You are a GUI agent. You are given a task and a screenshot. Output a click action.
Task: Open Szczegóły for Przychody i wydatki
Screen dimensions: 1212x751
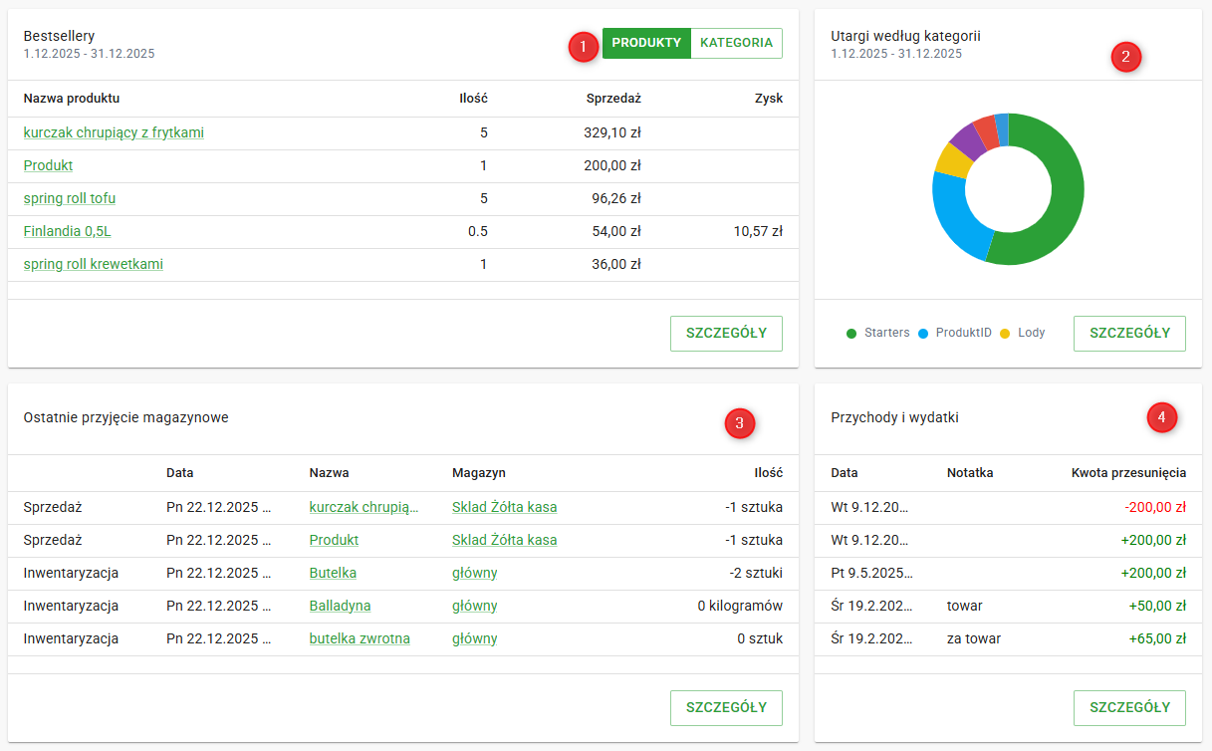pyautogui.click(x=1129, y=708)
